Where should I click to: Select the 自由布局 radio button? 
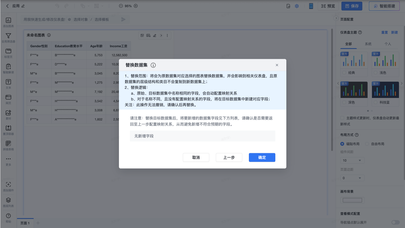[367, 144]
